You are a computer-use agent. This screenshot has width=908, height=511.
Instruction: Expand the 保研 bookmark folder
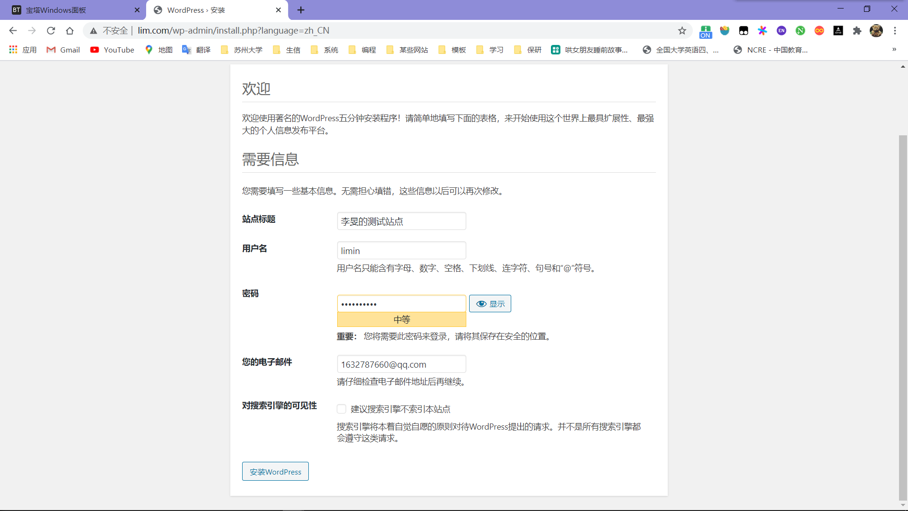528,50
